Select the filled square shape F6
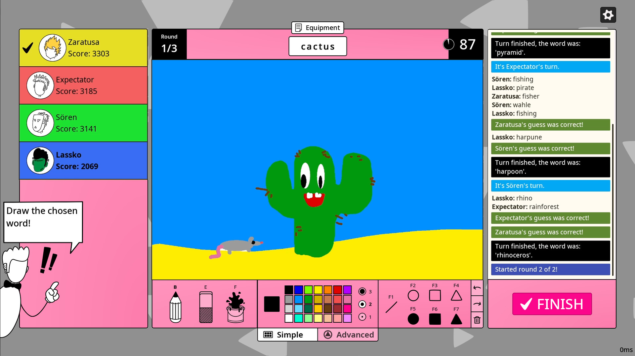 pos(435,319)
